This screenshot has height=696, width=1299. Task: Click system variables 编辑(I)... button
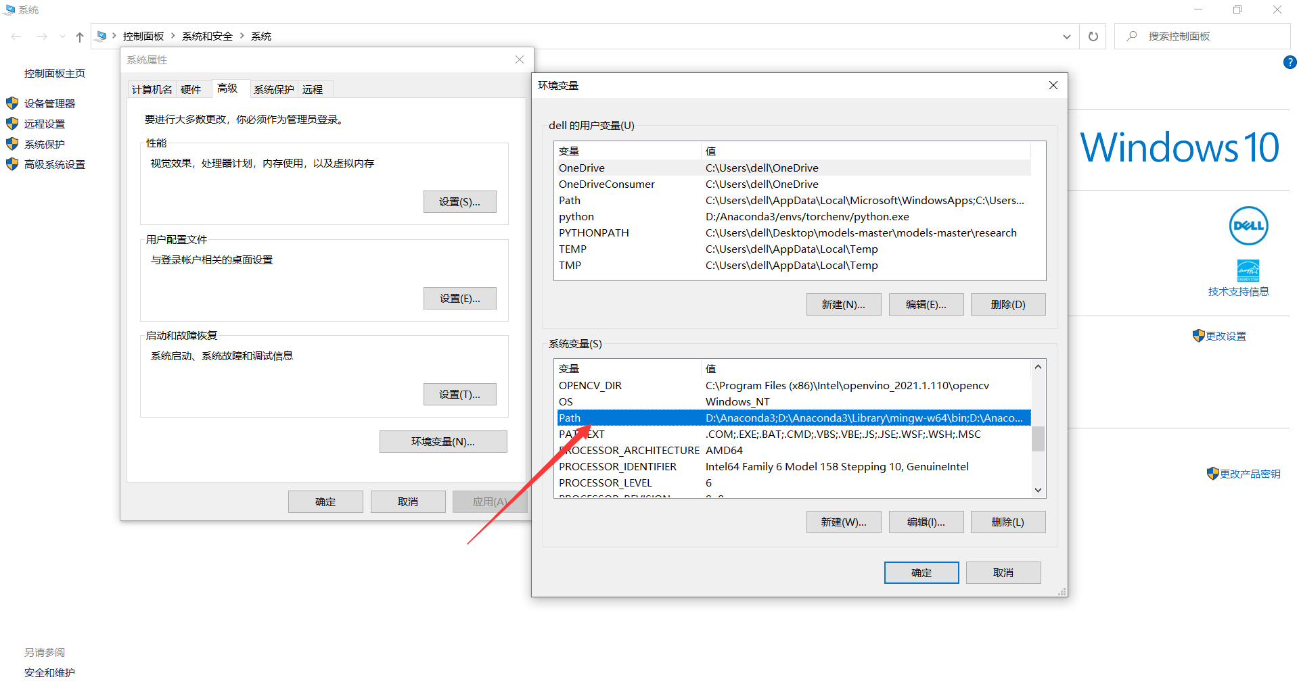(926, 522)
